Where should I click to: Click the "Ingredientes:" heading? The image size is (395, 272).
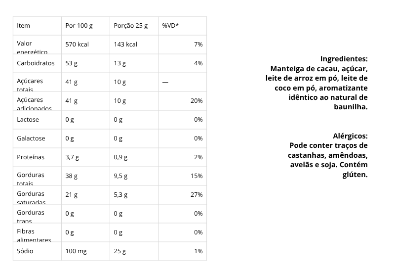tap(344, 58)
